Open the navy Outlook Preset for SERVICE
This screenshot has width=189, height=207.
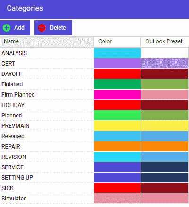point(164,167)
